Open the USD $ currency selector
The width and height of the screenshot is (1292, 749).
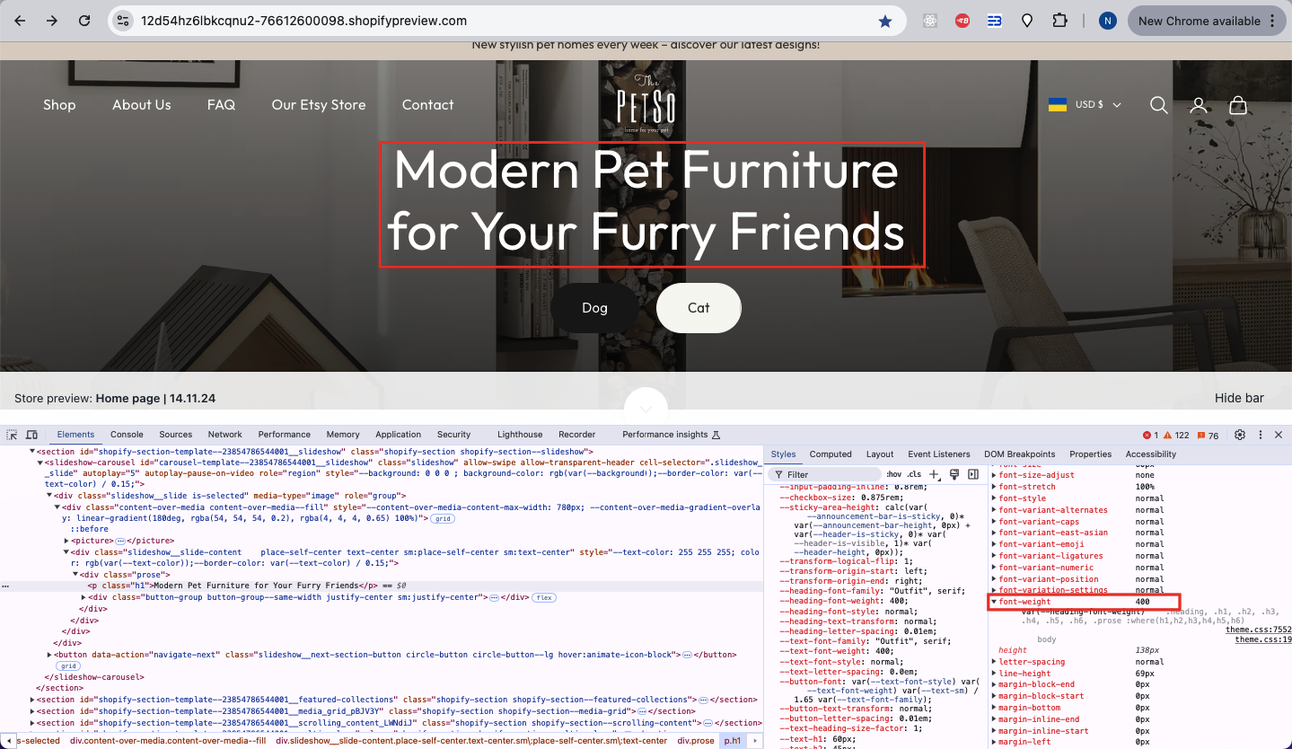[x=1085, y=105]
